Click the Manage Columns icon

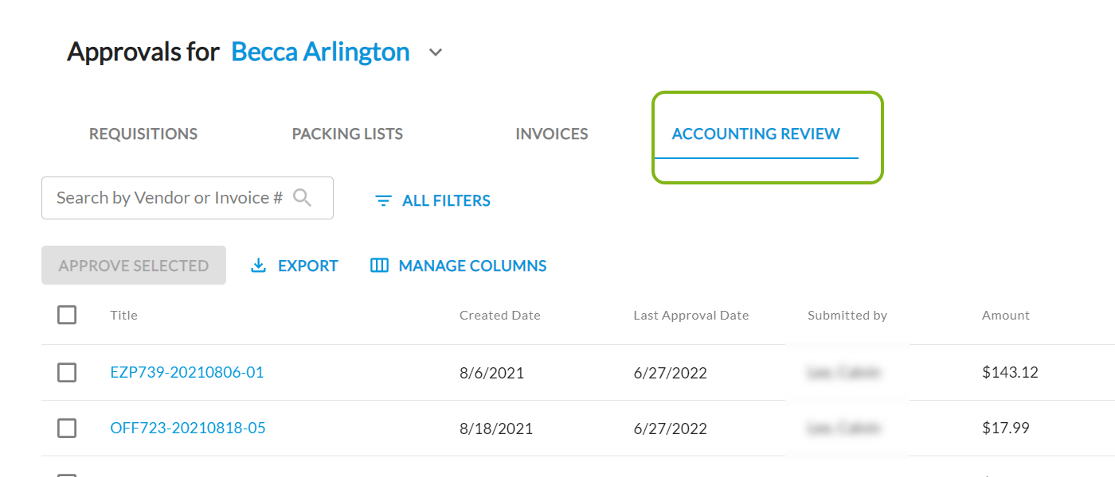pos(379,266)
